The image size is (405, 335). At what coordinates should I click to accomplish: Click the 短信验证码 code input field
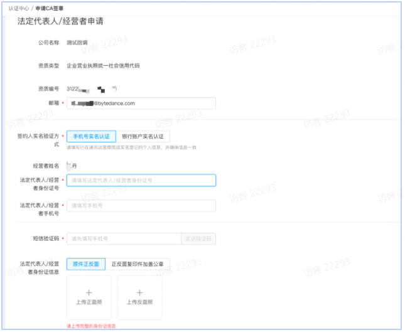[x=124, y=238]
